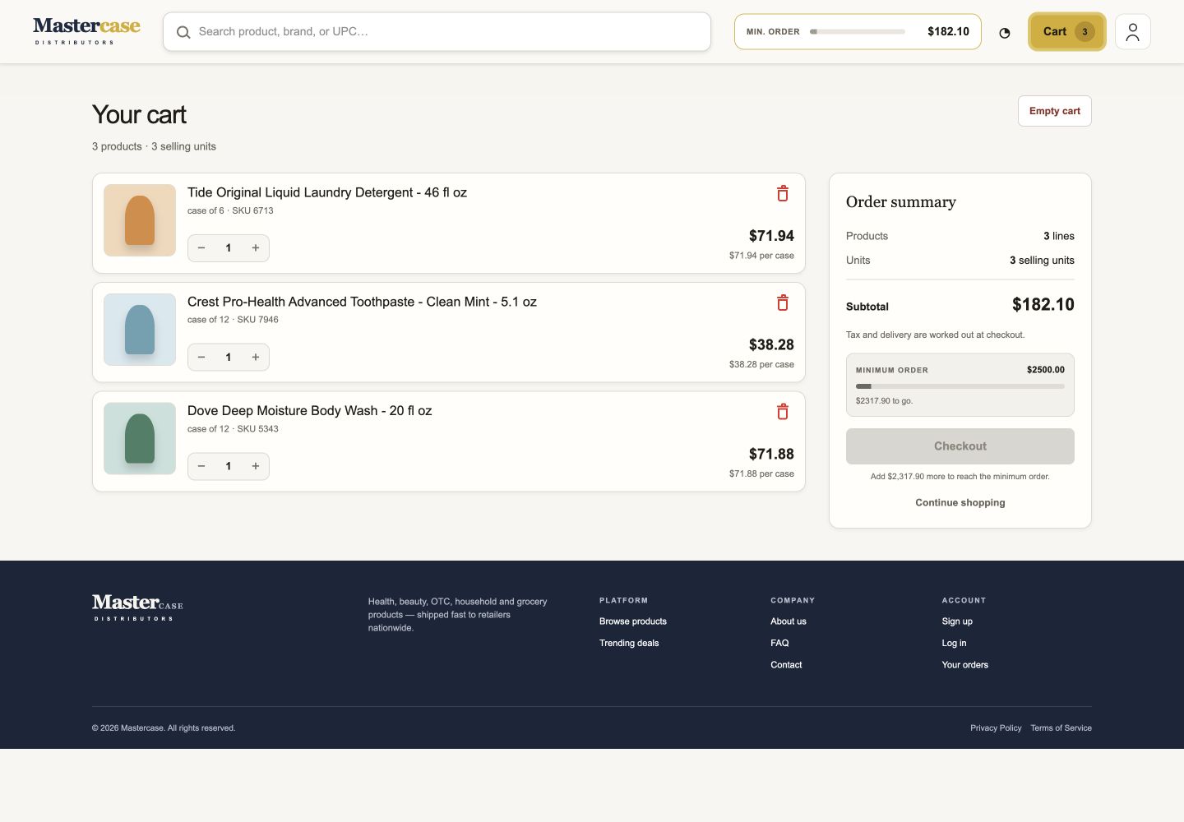Open Tide Original Liquid Laundry Detergent title

tap(327, 192)
